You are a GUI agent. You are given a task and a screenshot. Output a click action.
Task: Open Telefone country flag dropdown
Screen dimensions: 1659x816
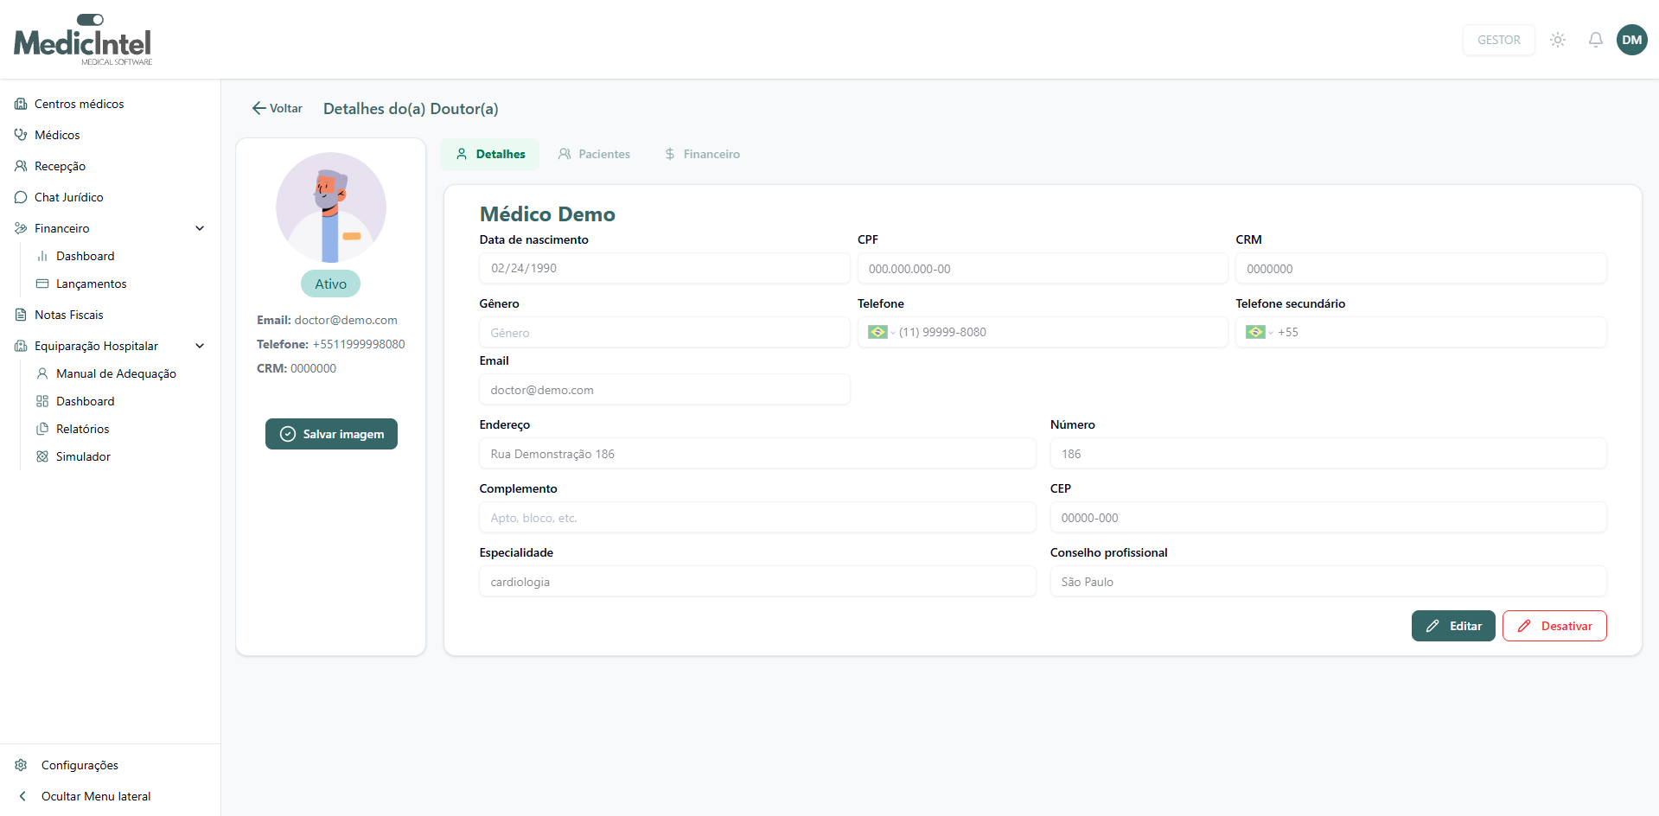(x=881, y=332)
